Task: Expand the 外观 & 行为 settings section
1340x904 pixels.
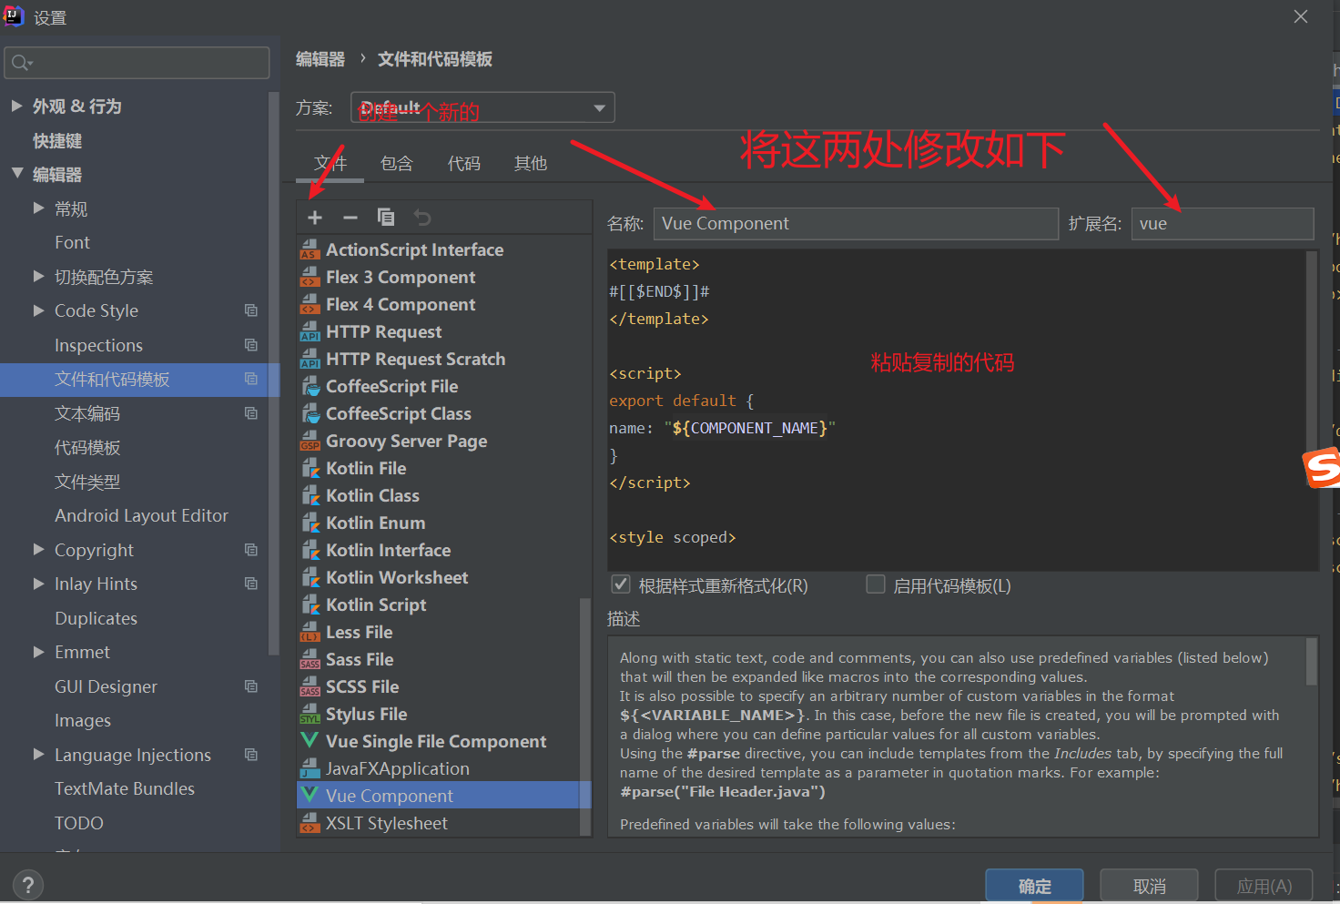Action: point(16,106)
